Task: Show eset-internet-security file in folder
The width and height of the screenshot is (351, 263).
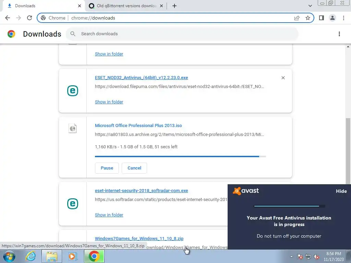Action: coord(109,215)
